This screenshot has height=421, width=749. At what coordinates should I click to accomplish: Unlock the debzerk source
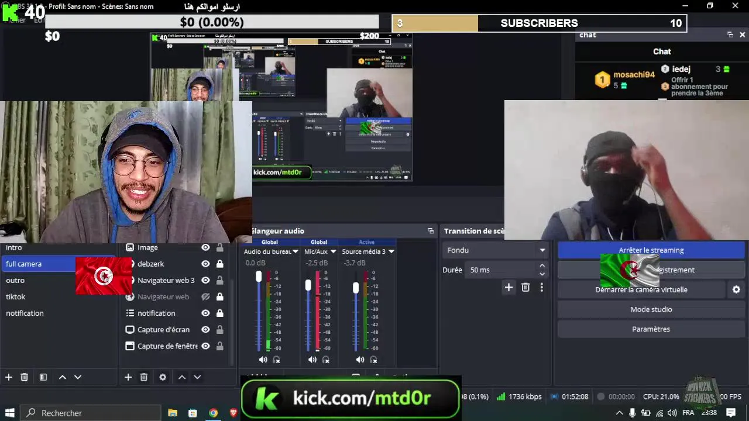point(220,264)
